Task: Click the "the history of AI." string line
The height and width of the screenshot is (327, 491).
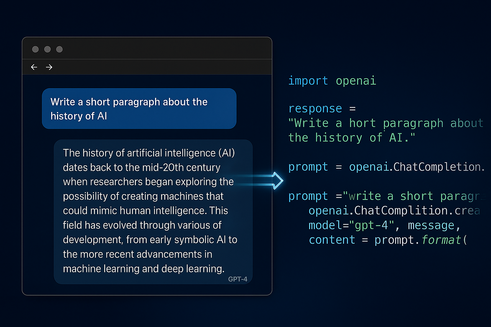Action: click(352, 138)
